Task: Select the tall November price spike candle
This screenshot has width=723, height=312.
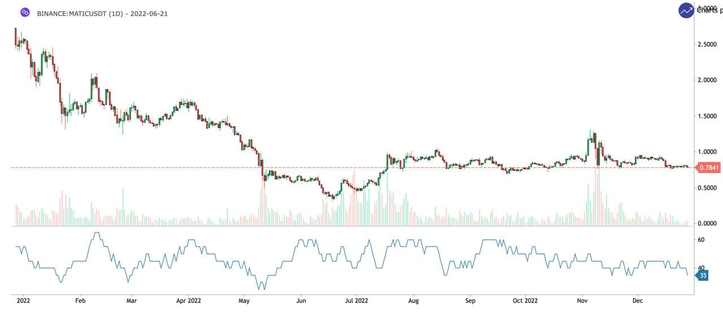Action: (x=590, y=144)
